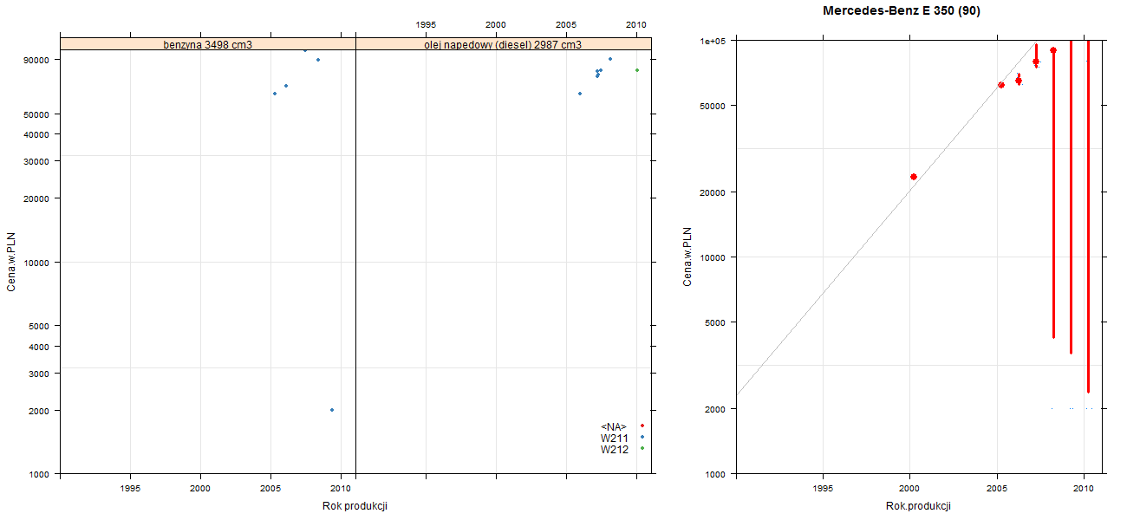Select the "benzyna 3498 cm3" panel header
The image size is (1127, 520).
[208, 43]
